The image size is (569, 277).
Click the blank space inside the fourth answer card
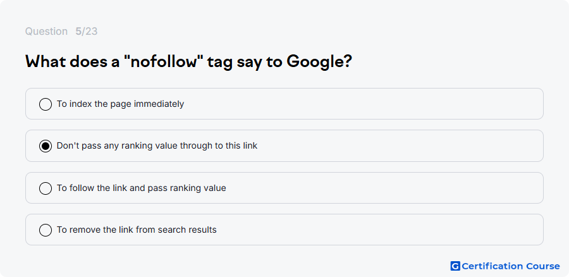381,230
